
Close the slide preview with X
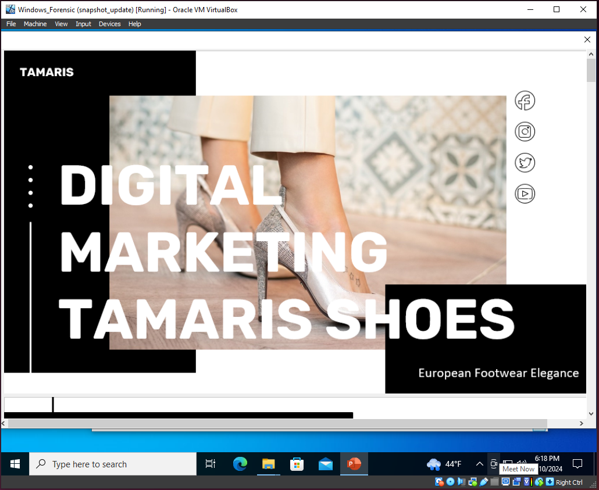point(587,40)
